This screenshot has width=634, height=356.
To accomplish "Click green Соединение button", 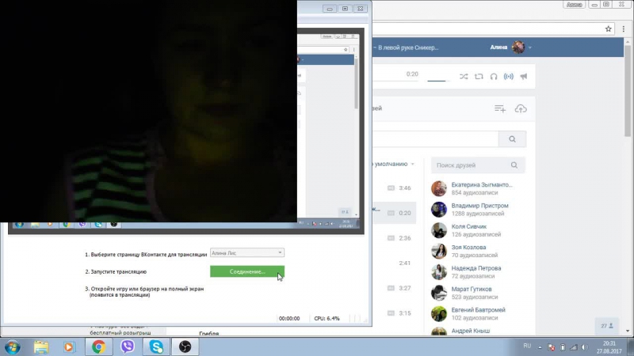I will (x=247, y=271).
